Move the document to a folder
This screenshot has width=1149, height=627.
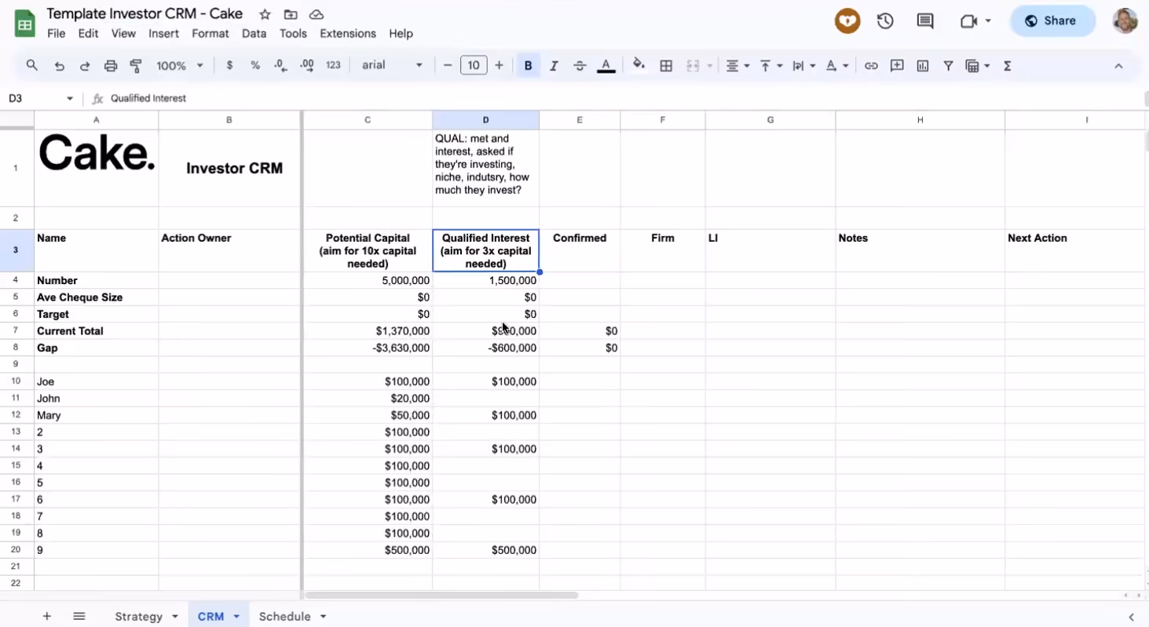[291, 14]
